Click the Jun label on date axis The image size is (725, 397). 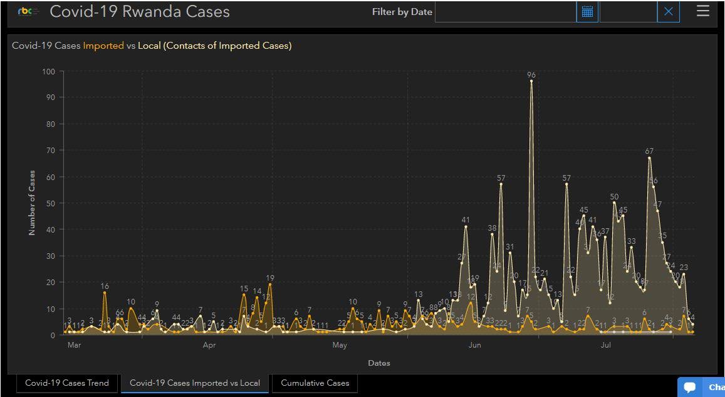pos(474,345)
